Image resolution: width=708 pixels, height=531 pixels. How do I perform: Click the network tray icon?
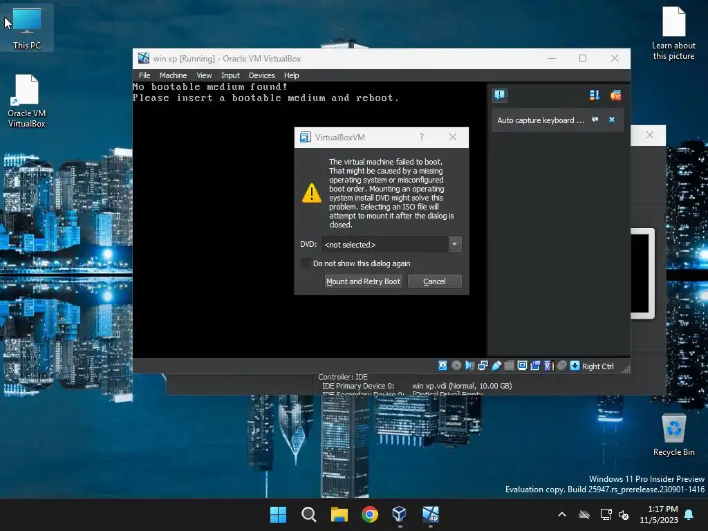tap(606, 514)
